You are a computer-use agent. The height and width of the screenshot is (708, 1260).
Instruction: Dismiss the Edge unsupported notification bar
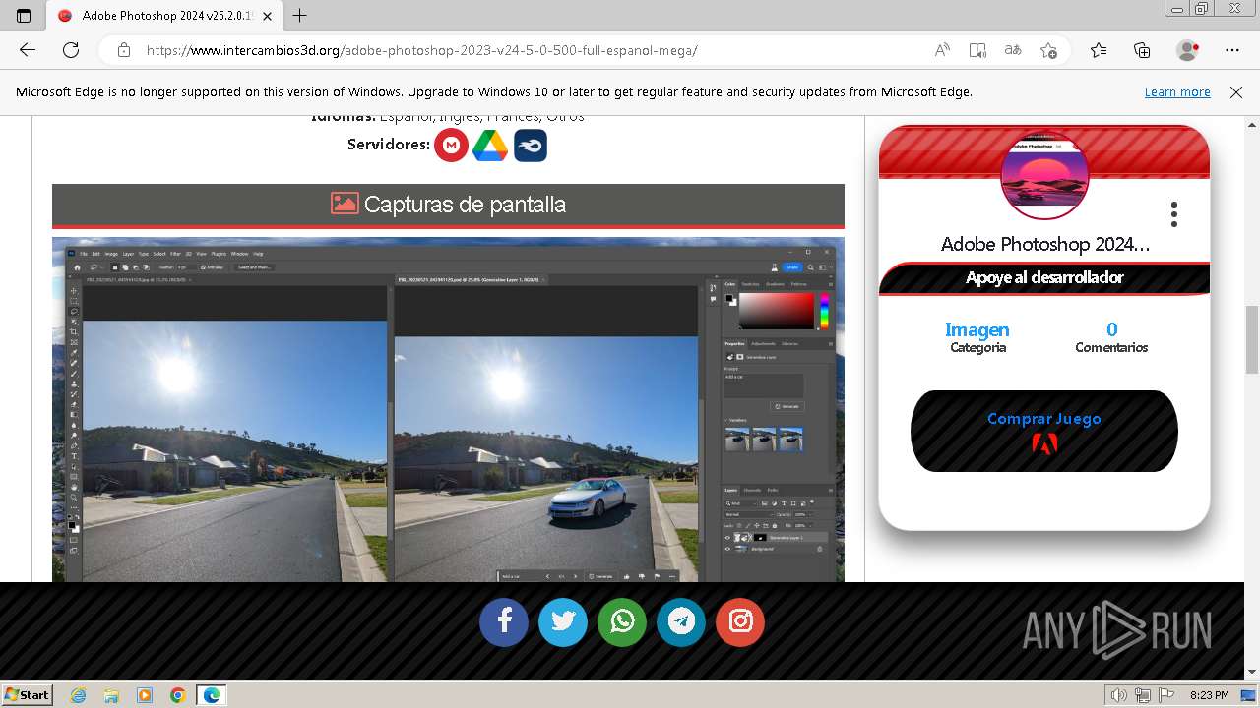pyautogui.click(x=1236, y=91)
